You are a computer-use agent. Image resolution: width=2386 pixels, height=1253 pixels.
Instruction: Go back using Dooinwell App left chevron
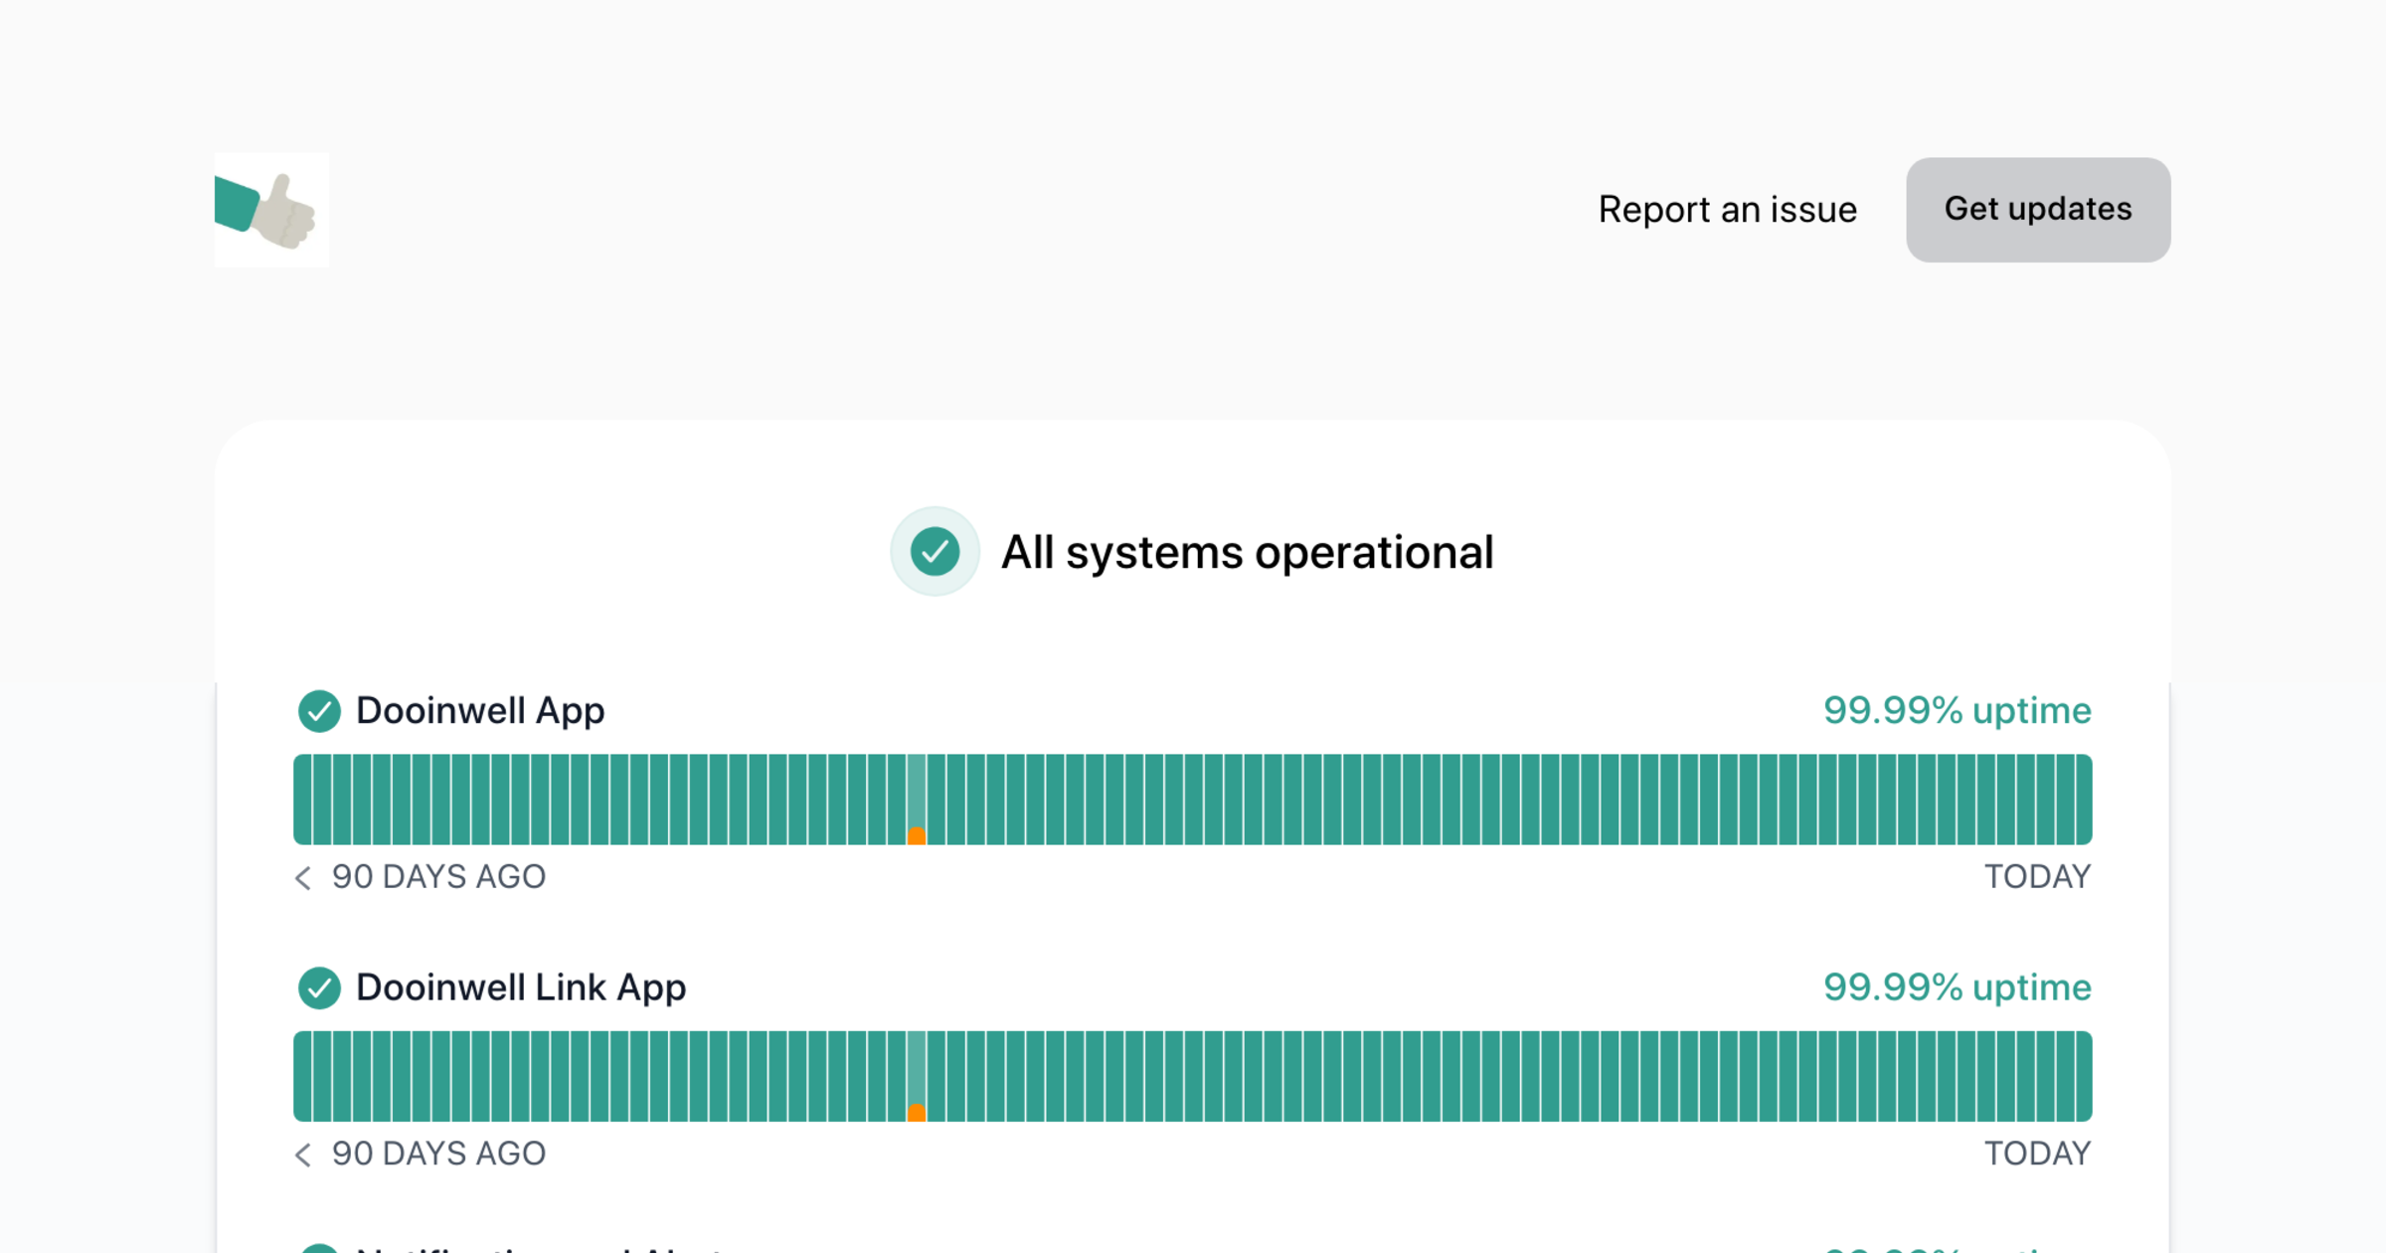303,877
